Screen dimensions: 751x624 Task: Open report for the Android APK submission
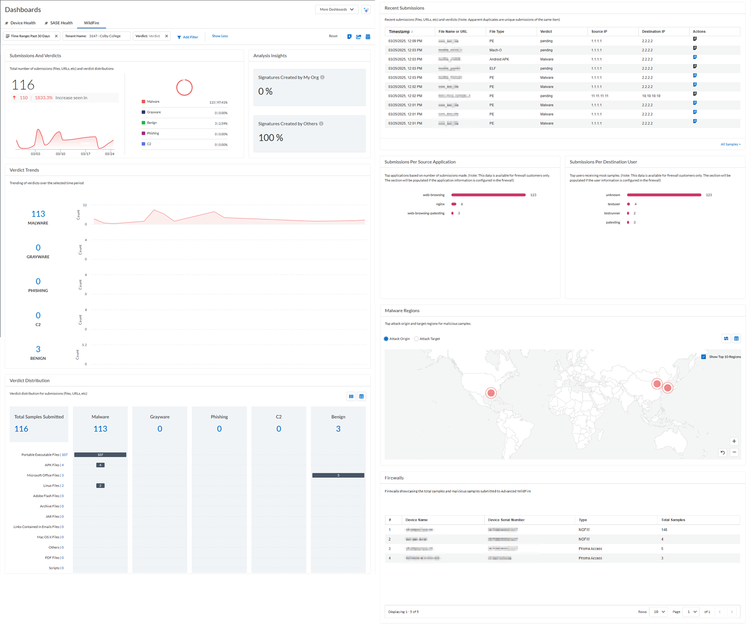695,57
